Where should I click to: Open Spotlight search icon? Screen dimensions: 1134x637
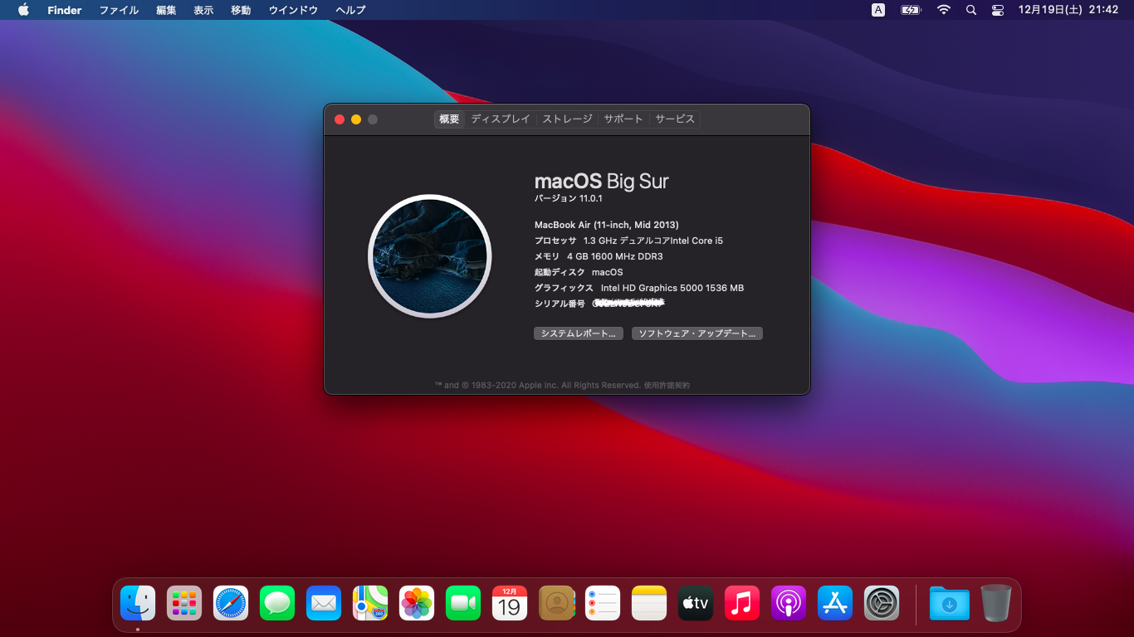point(971,10)
